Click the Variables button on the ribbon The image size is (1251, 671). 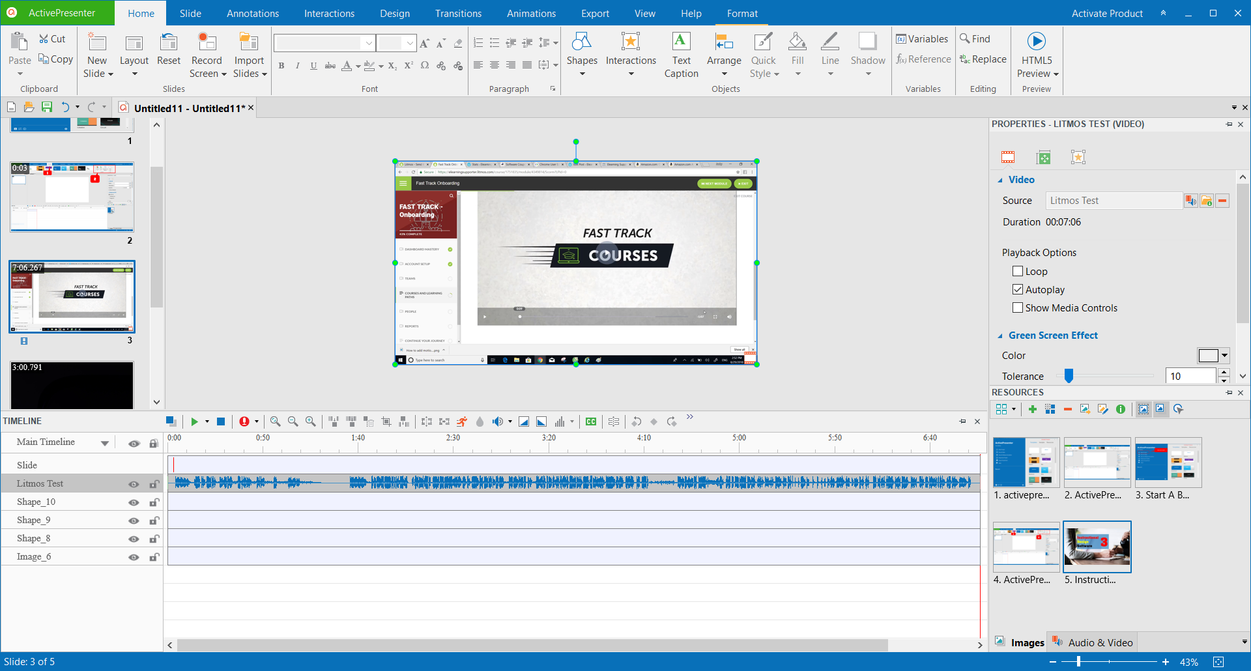coord(922,38)
